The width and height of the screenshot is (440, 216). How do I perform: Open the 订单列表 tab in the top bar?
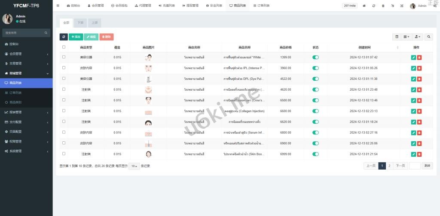[261, 6]
